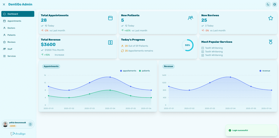
Task: Click the people icon on New Patients
Action: 190,18
